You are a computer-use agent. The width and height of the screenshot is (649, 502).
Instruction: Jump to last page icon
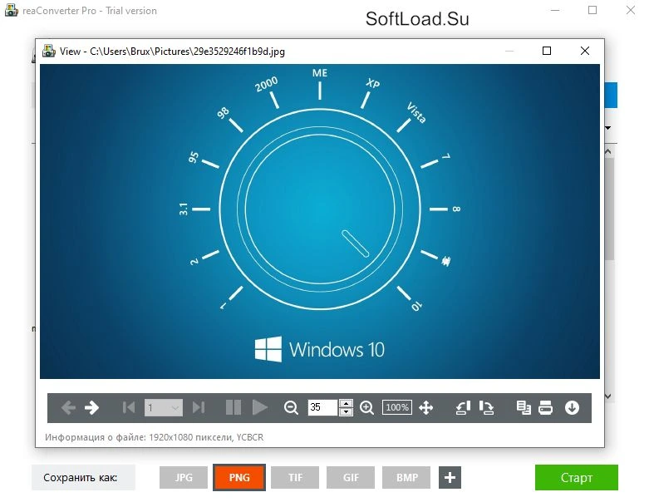tap(199, 408)
